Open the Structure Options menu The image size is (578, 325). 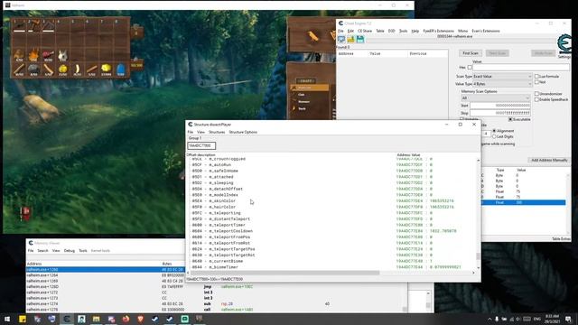click(x=243, y=132)
